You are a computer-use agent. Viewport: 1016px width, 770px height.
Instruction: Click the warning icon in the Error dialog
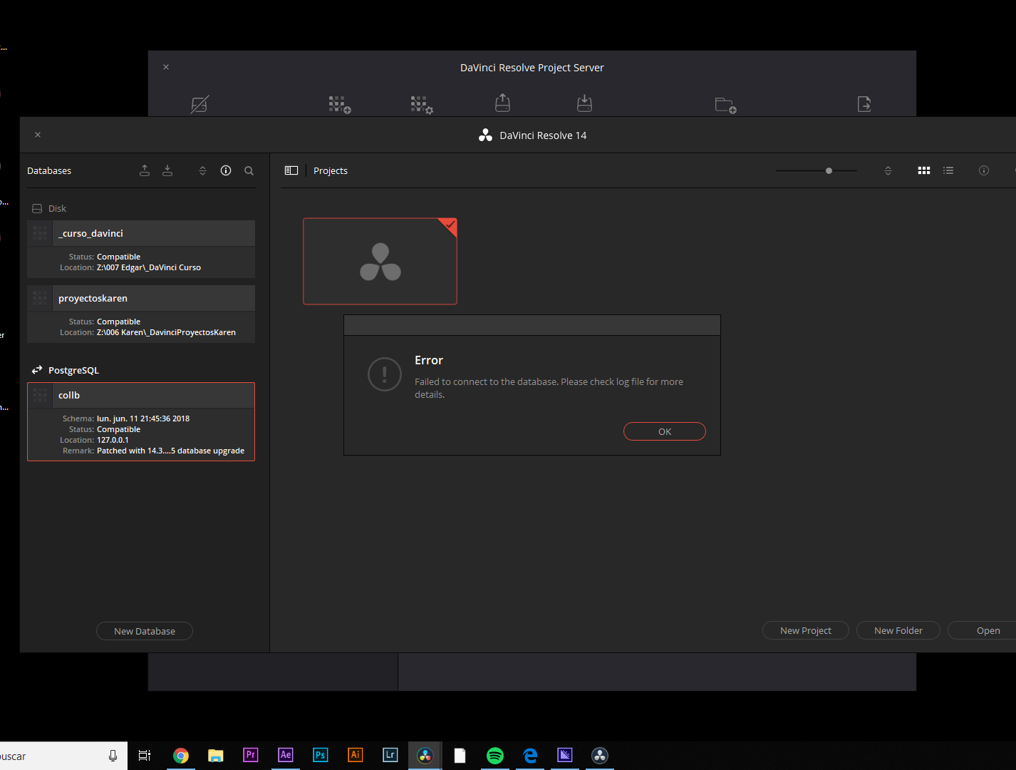[385, 374]
